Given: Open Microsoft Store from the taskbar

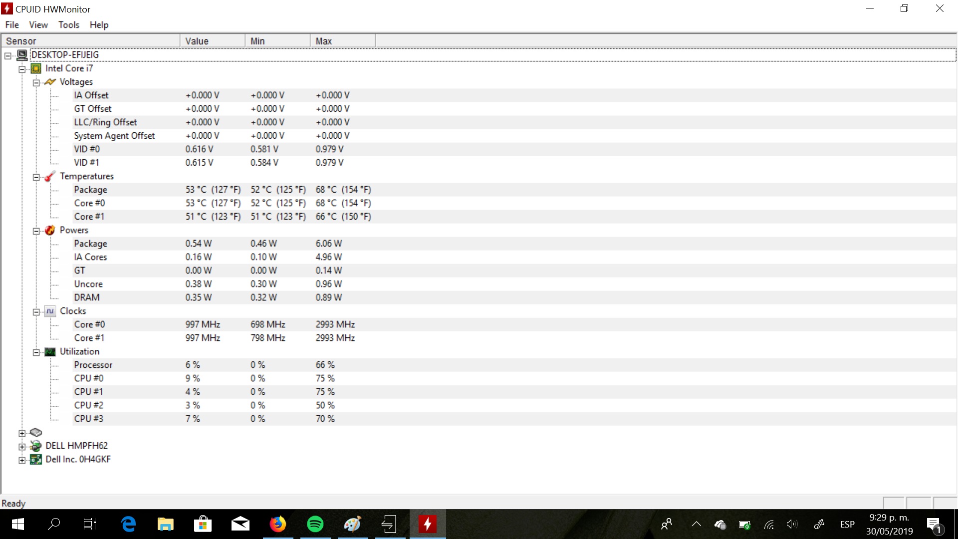Looking at the screenshot, I should (x=203, y=524).
